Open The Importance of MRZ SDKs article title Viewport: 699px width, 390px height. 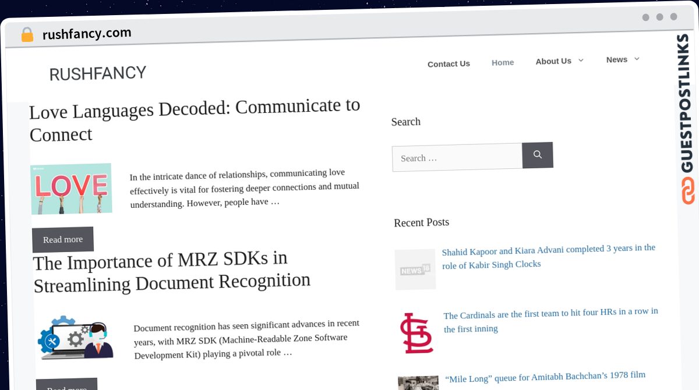click(x=172, y=272)
